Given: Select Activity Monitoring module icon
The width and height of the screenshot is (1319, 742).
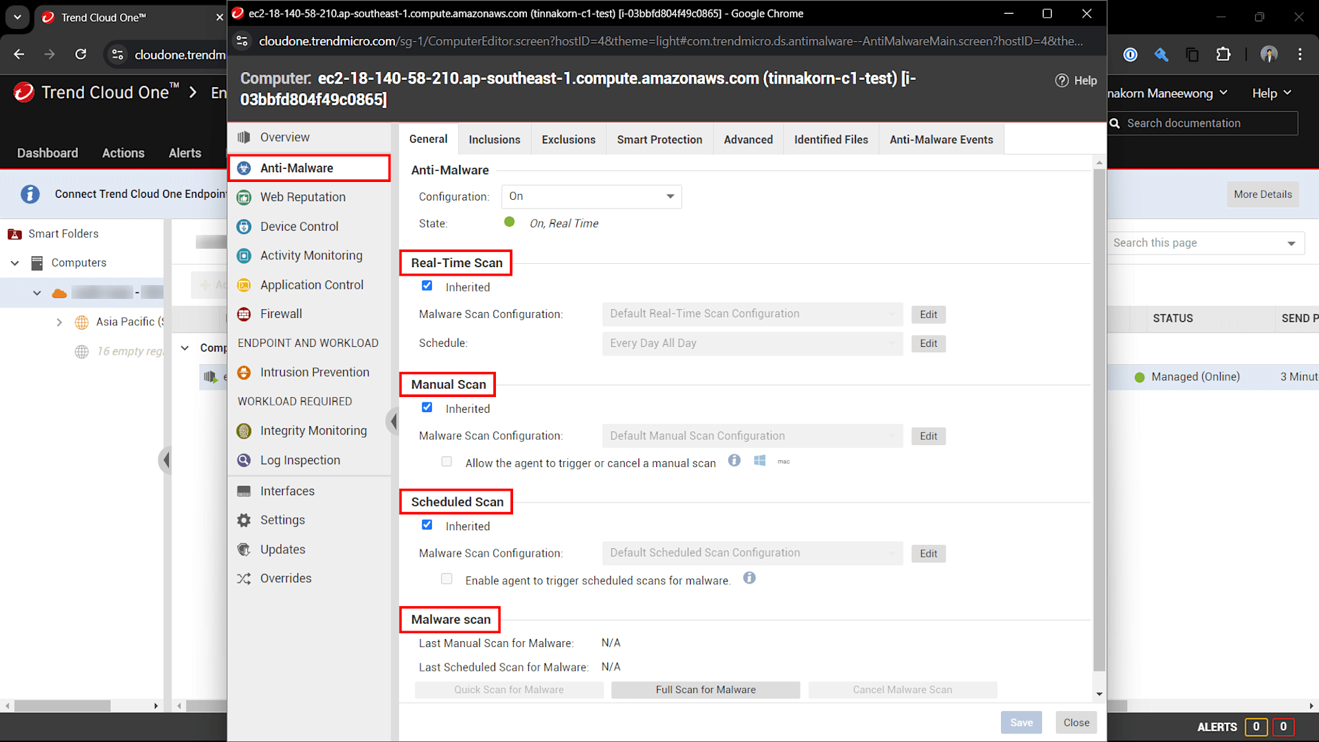Looking at the screenshot, I should click(x=244, y=255).
